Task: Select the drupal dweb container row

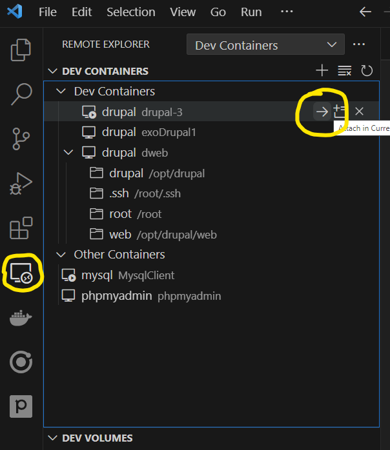Action: [212, 152]
